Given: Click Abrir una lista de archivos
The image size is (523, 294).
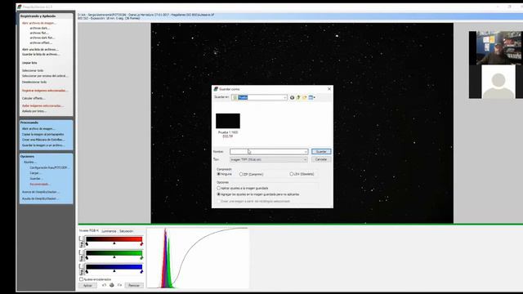Looking at the screenshot, I should pos(40,49).
